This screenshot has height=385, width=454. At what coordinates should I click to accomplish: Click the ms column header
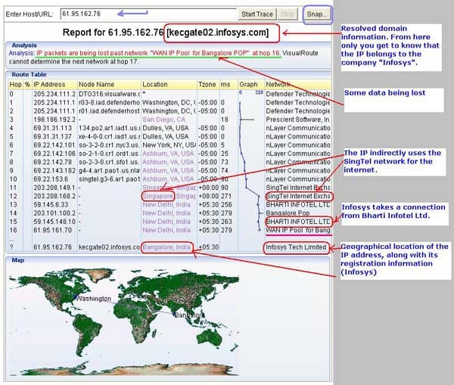[x=226, y=85]
